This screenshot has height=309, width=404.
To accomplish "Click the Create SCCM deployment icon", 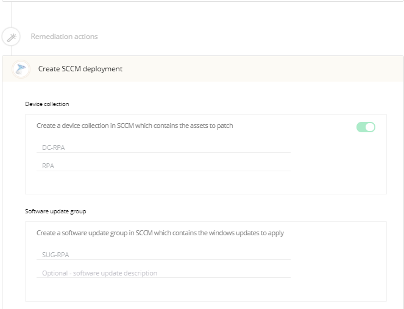I will click(x=21, y=69).
